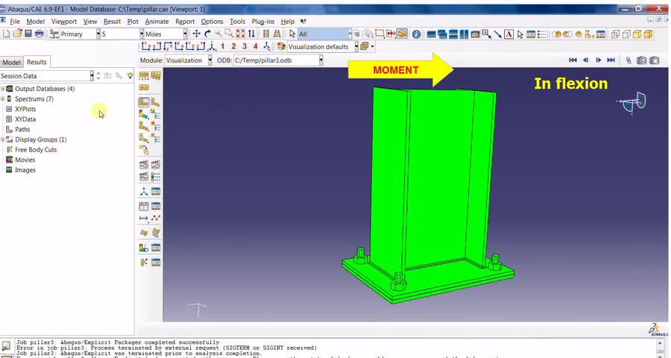Select the Pan view tool
This screenshot has width=671, height=358.
click(196, 34)
